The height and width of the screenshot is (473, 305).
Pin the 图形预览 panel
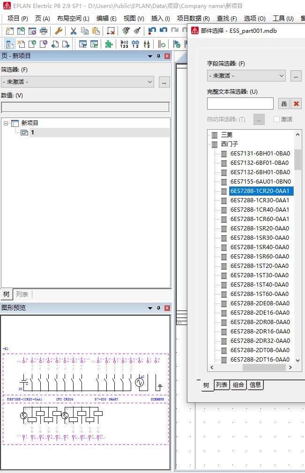tap(158, 308)
